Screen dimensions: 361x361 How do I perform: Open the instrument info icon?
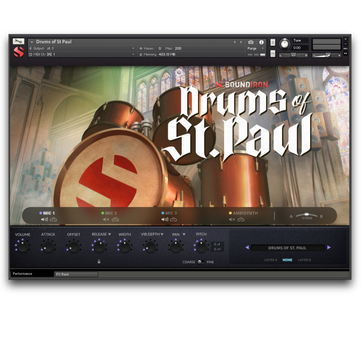pyautogui.click(x=262, y=42)
